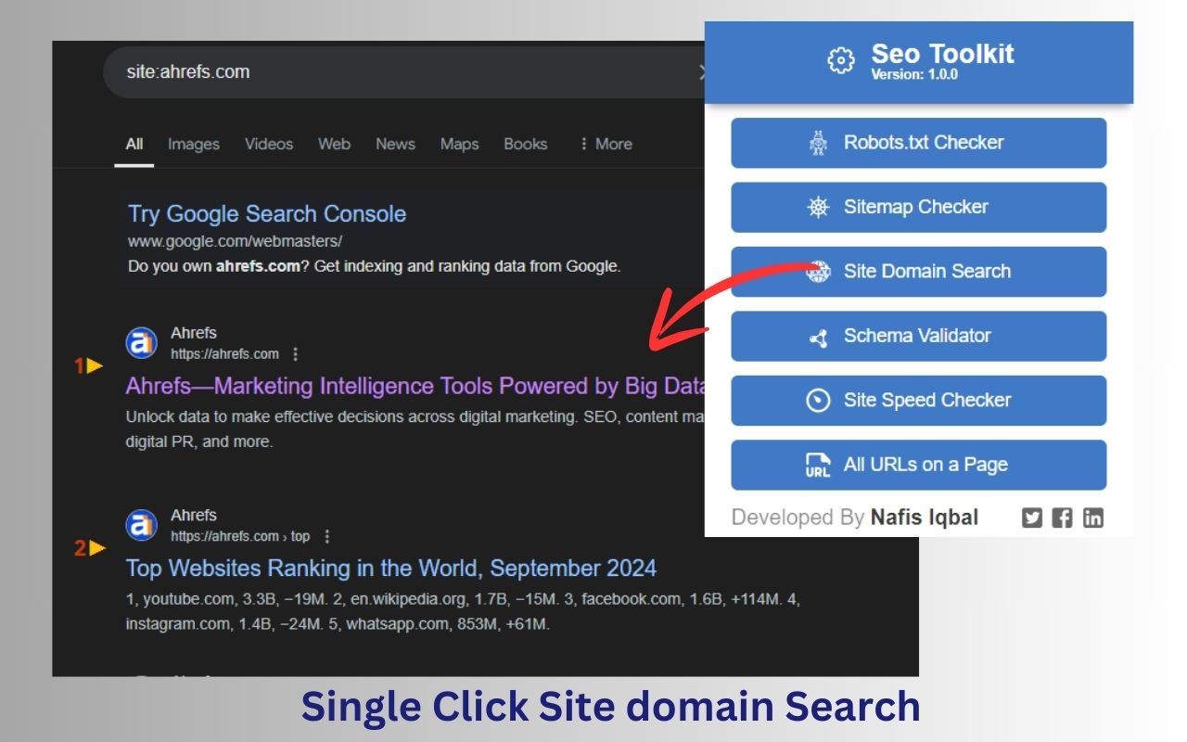
Task: Click the globe icon on Site Domain Search
Action: (x=818, y=272)
